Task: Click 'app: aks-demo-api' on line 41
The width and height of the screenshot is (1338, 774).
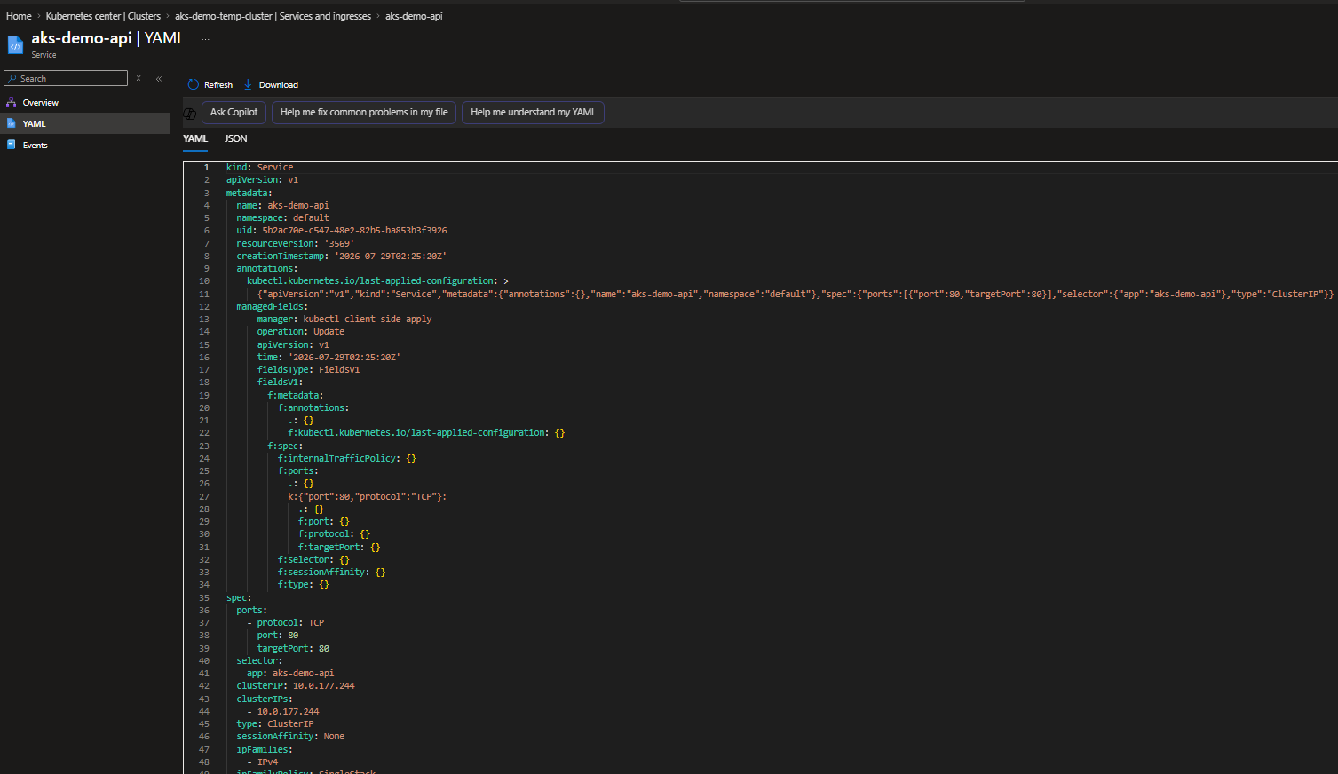Action: [x=290, y=673]
